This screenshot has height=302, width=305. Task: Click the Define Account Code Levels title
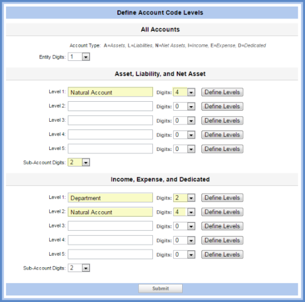[160, 13]
